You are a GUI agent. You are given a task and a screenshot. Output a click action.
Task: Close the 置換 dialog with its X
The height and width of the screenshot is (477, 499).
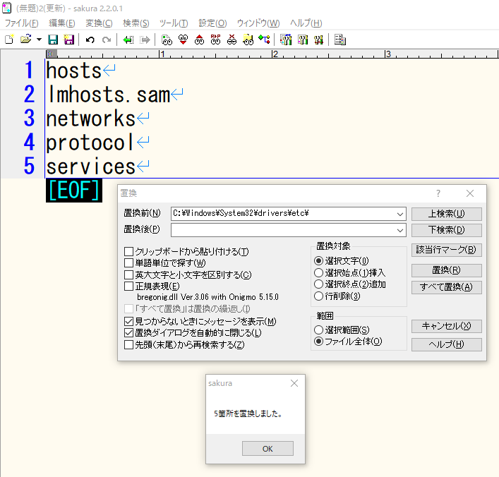click(x=470, y=193)
